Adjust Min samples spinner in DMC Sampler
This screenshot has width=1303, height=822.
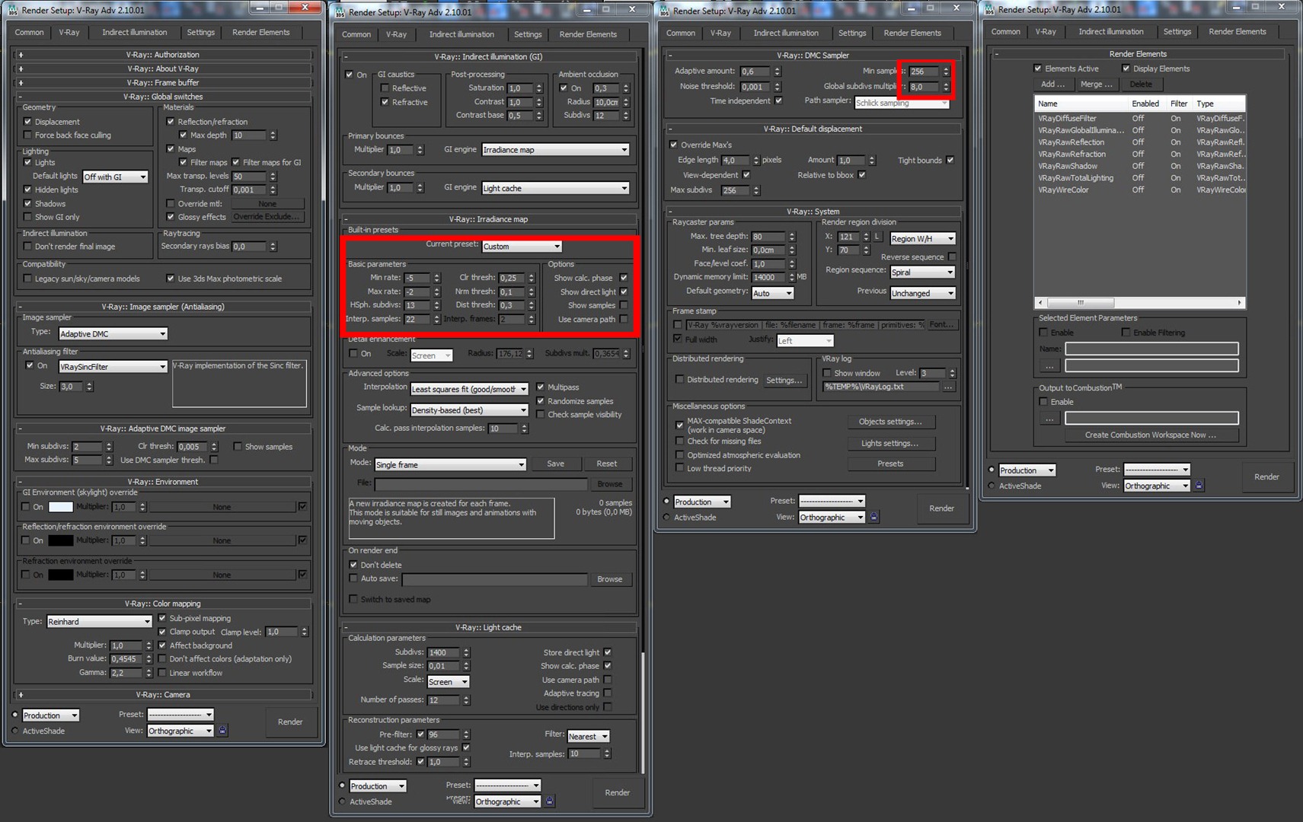[946, 72]
